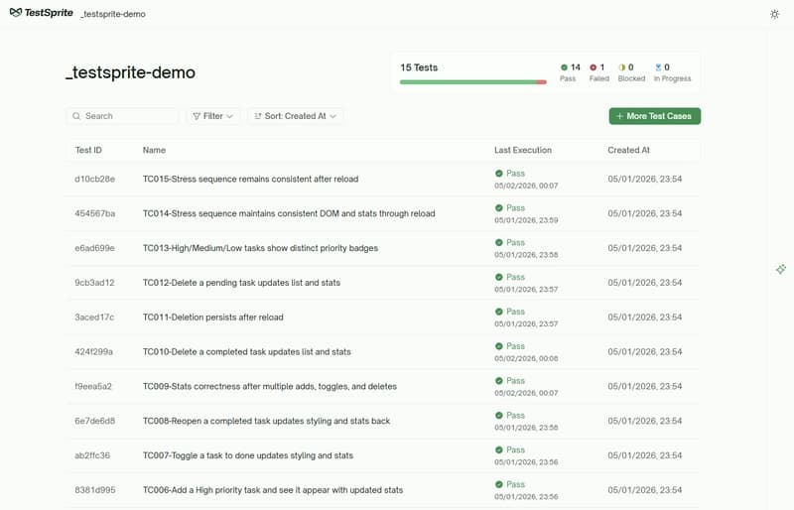
Task: Open TC007-Toggle a task to done test
Action: click(248, 455)
